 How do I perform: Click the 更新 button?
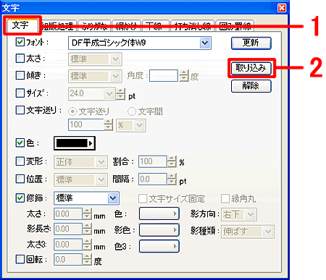pos(251,43)
